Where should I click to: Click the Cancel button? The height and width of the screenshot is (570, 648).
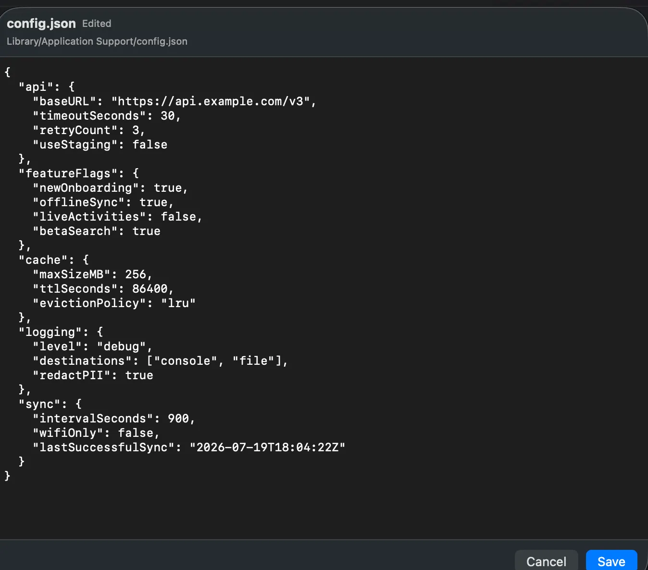point(546,560)
